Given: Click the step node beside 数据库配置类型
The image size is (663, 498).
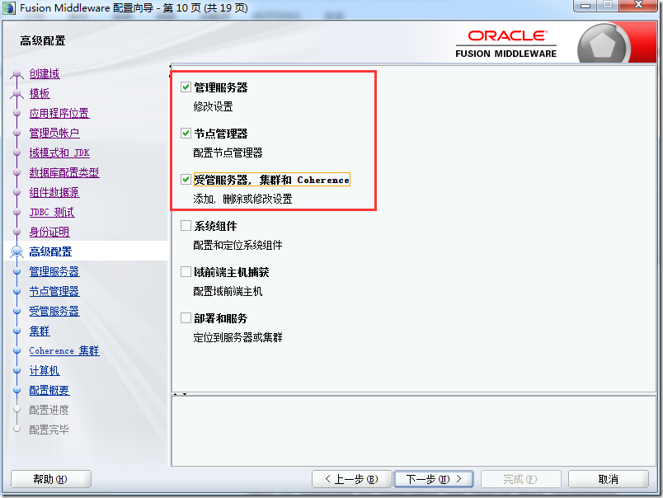Looking at the screenshot, I should click(x=17, y=173).
